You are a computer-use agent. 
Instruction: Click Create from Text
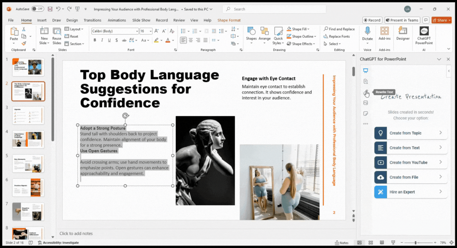pyautogui.click(x=411, y=148)
